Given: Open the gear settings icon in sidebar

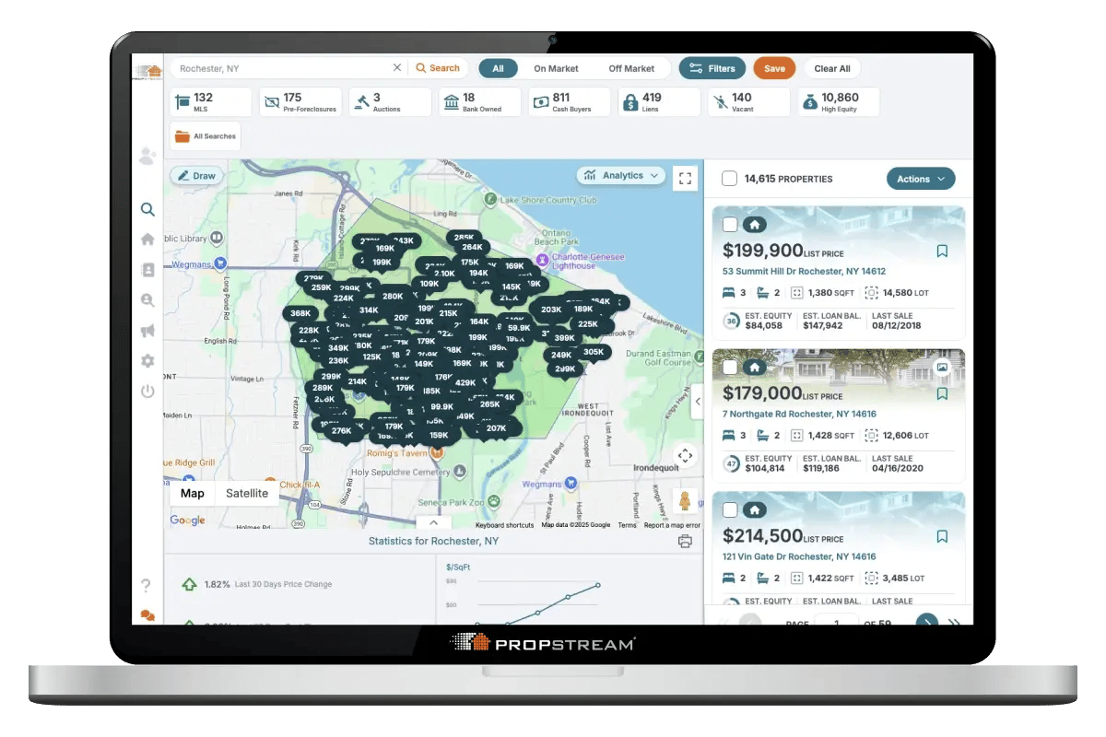Looking at the screenshot, I should tap(147, 360).
